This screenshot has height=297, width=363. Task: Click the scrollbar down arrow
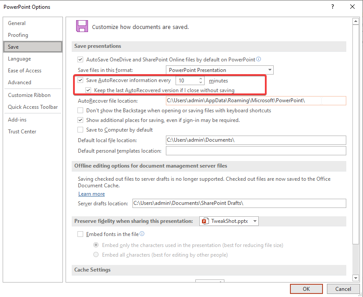click(x=356, y=278)
